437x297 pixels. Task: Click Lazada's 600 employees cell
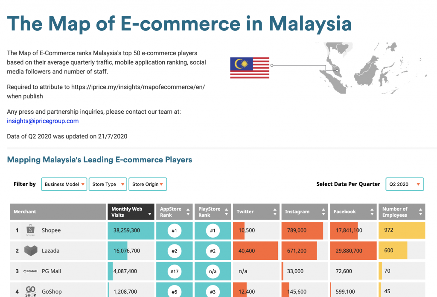point(402,251)
